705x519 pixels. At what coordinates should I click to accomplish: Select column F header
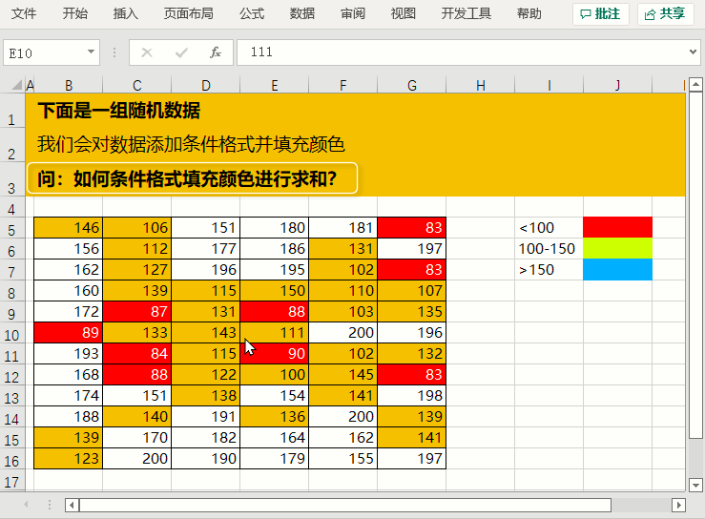click(x=343, y=85)
